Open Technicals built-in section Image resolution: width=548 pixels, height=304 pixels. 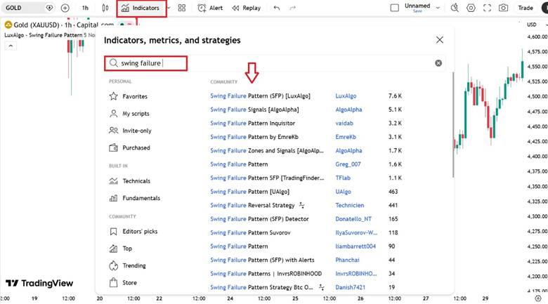(129, 181)
